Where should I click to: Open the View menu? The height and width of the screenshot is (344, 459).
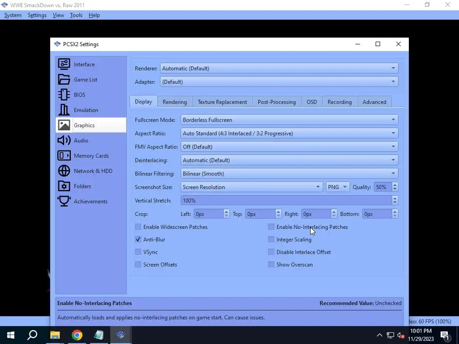click(58, 15)
